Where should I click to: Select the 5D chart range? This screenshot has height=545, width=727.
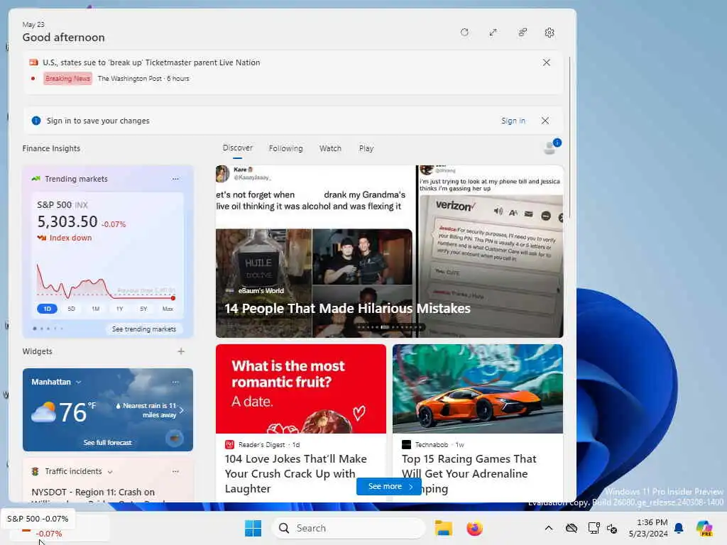(71, 309)
